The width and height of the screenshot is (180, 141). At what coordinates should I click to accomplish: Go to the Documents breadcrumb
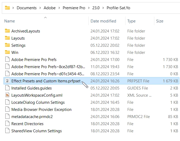coord(27,8)
